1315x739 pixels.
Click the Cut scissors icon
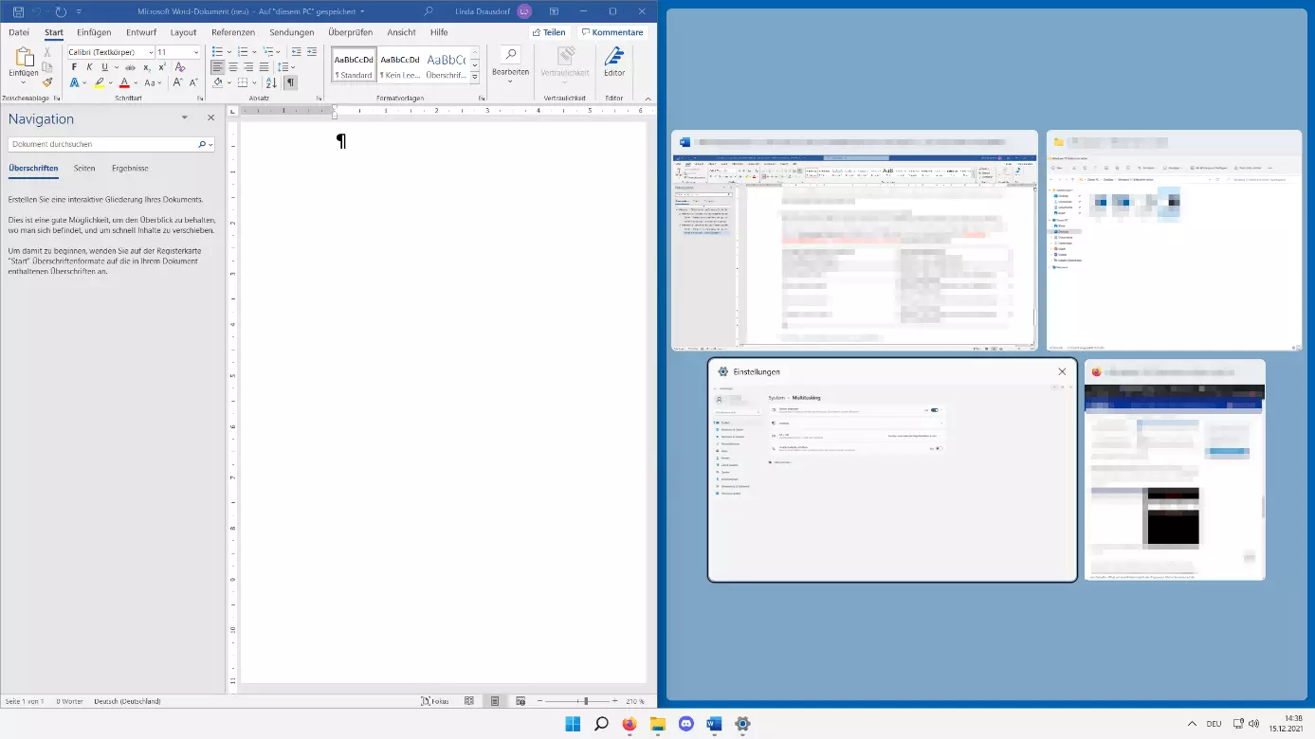pyautogui.click(x=47, y=52)
